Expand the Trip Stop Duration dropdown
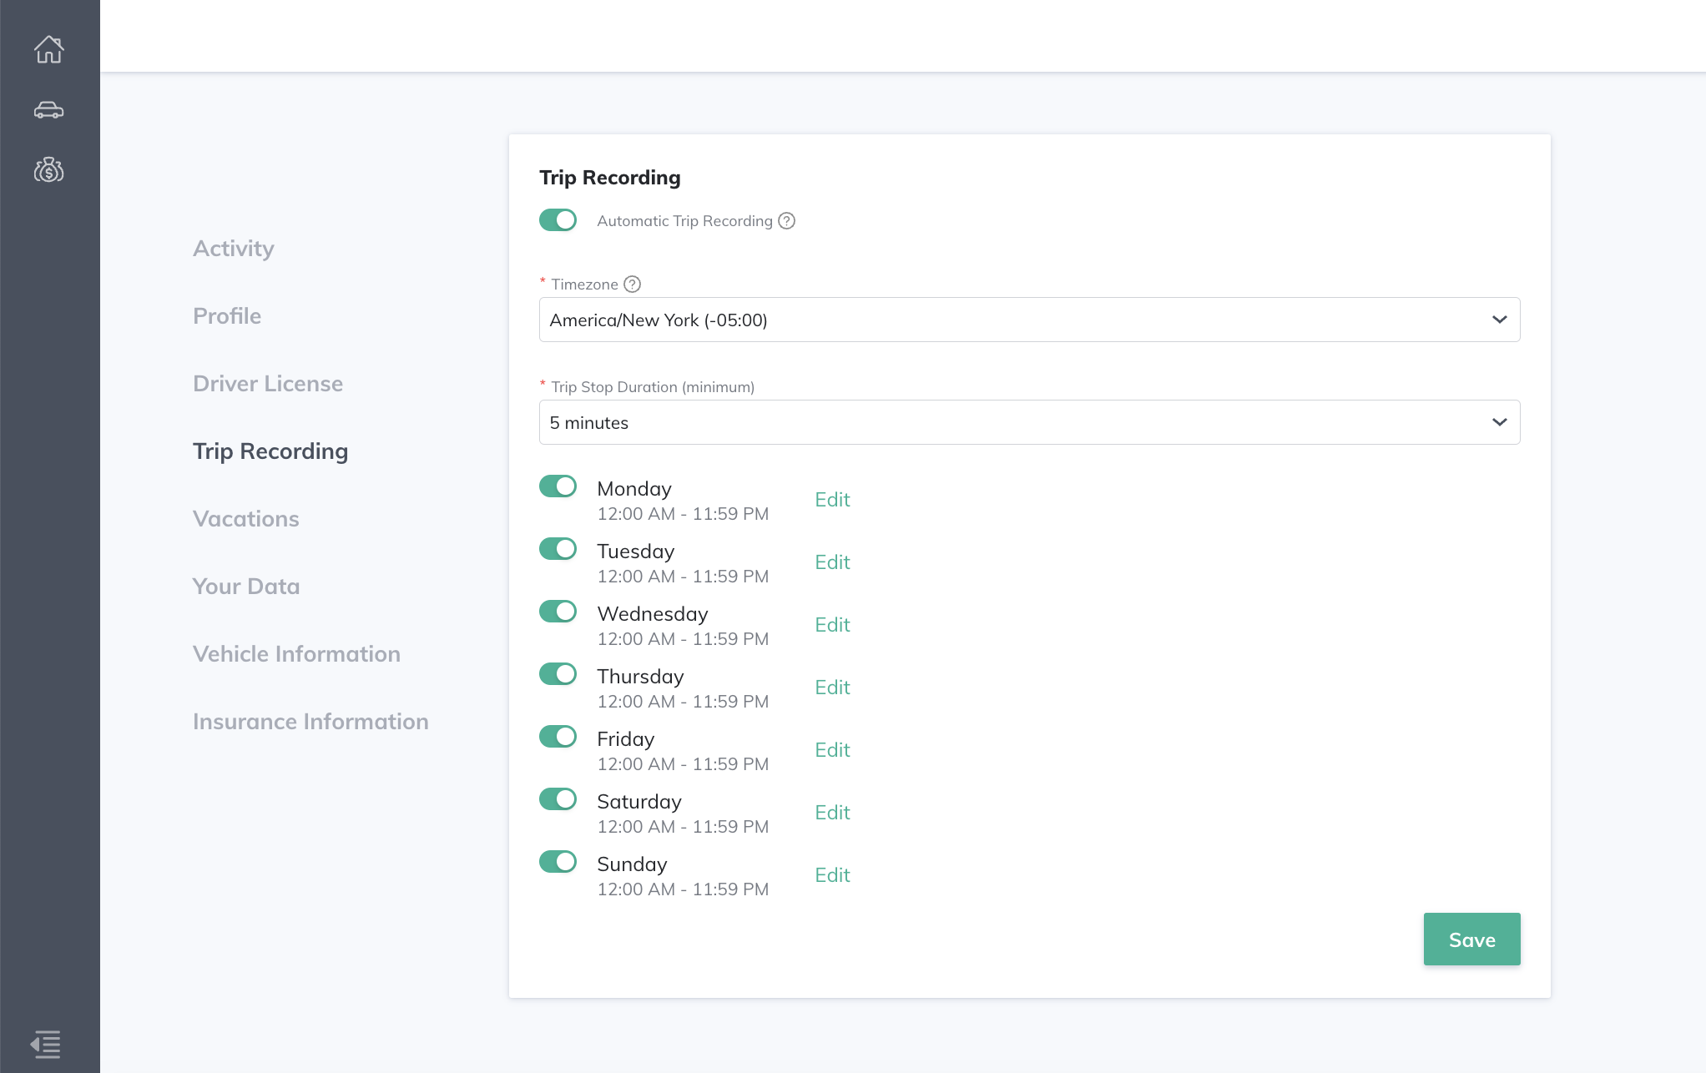The width and height of the screenshot is (1706, 1073). pyautogui.click(x=1029, y=422)
